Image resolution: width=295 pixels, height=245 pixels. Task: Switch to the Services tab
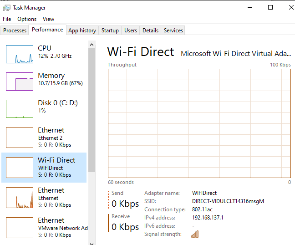[x=173, y=31]
